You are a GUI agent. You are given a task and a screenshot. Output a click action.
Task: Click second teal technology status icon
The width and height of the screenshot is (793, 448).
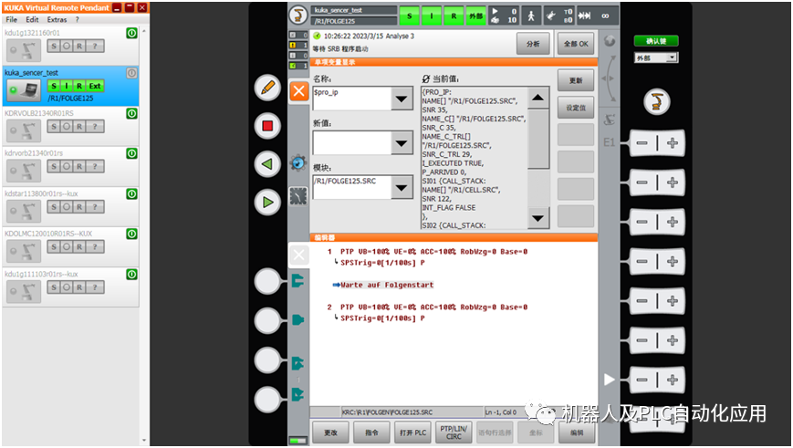click(297, 320)
